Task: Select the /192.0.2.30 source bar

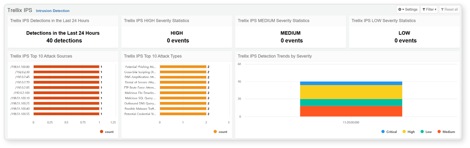Action: pos(66,72)
